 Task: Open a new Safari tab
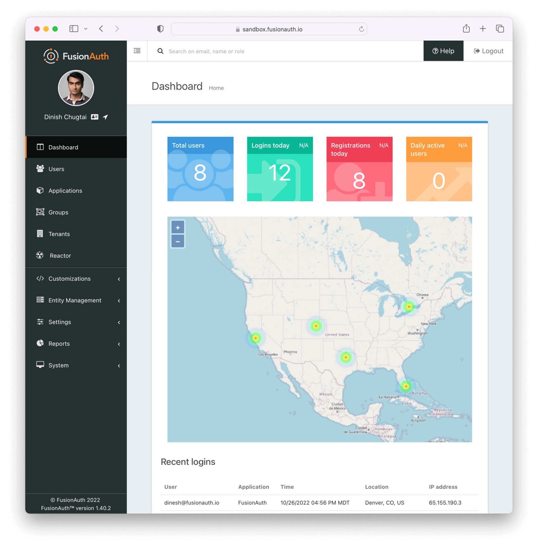tap(483, 29)
